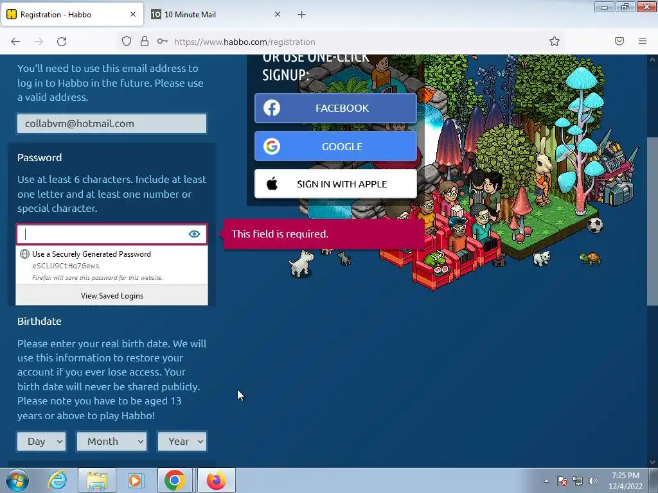Open the Windows Start menu
658x493 pixels.
tap(17, 480)
